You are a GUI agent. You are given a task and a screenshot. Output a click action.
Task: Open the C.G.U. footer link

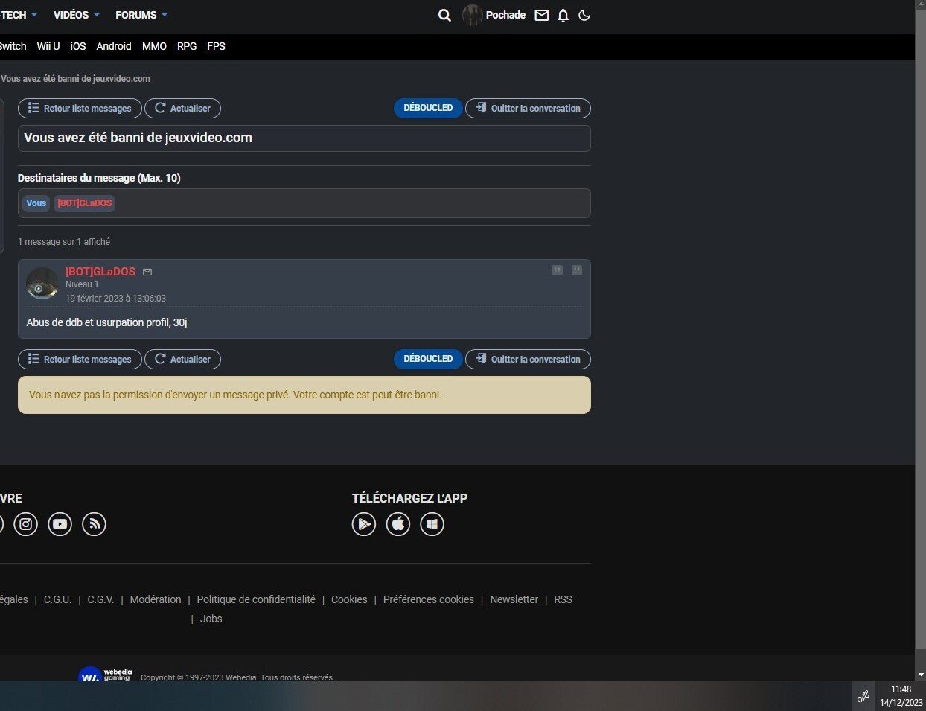pyautogui.click(x=57, y=599)
